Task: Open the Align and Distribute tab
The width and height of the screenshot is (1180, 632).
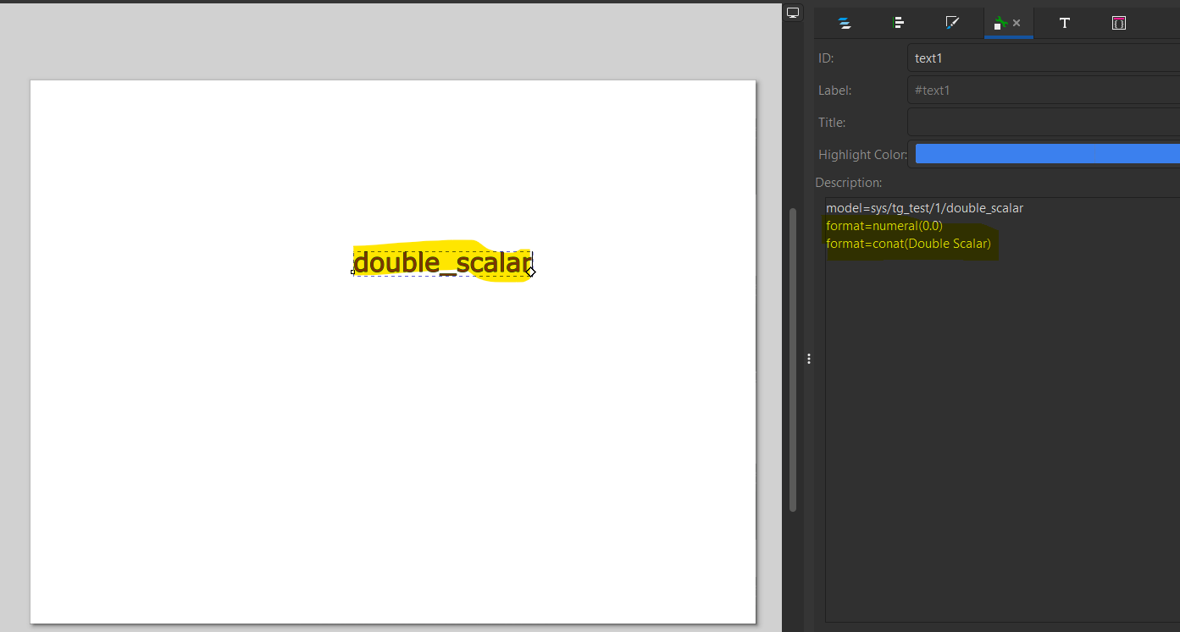Action: [898, 23]
